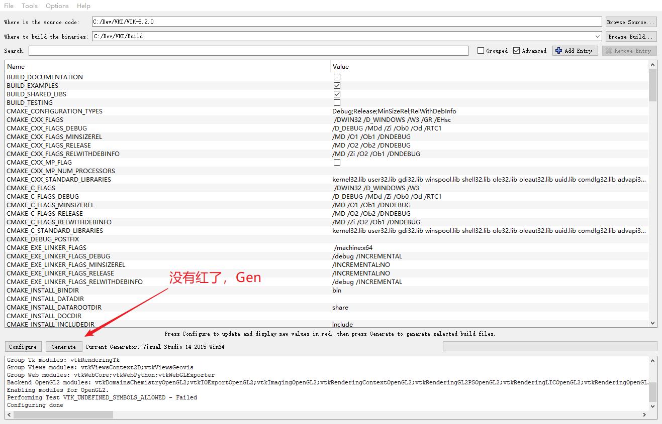Open the File menu
The image size is (662, 424).
tap(9, 6)
